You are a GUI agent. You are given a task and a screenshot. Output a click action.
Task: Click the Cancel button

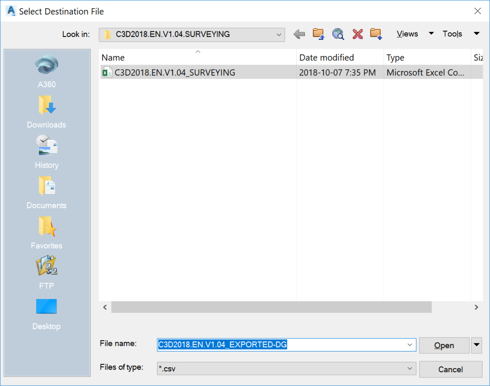click(x=450, y=369)
